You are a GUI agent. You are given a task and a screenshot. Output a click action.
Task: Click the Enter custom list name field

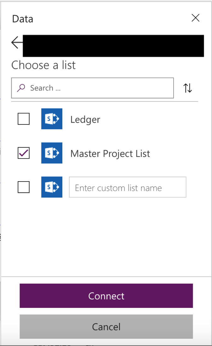[x=128, y=187]
